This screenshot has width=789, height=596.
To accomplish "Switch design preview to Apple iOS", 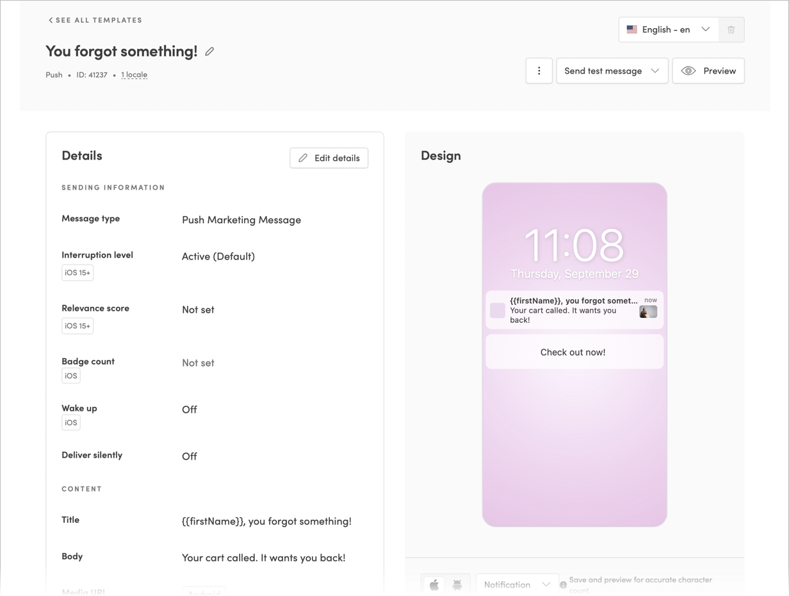I will click(x=434, y=584).
